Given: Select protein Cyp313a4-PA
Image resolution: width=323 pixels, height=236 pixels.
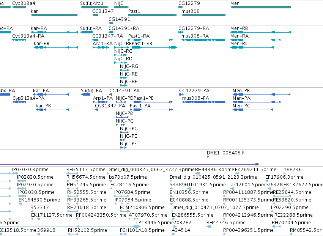Looking at the screenshot, I should (x=19, y=102).
